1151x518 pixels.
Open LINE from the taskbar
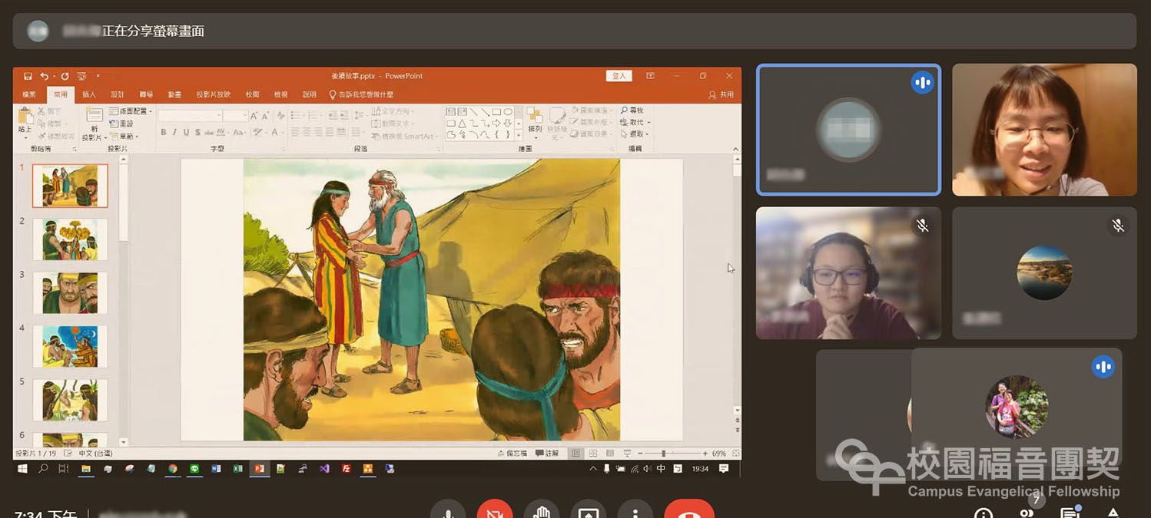tap(194, 468)
